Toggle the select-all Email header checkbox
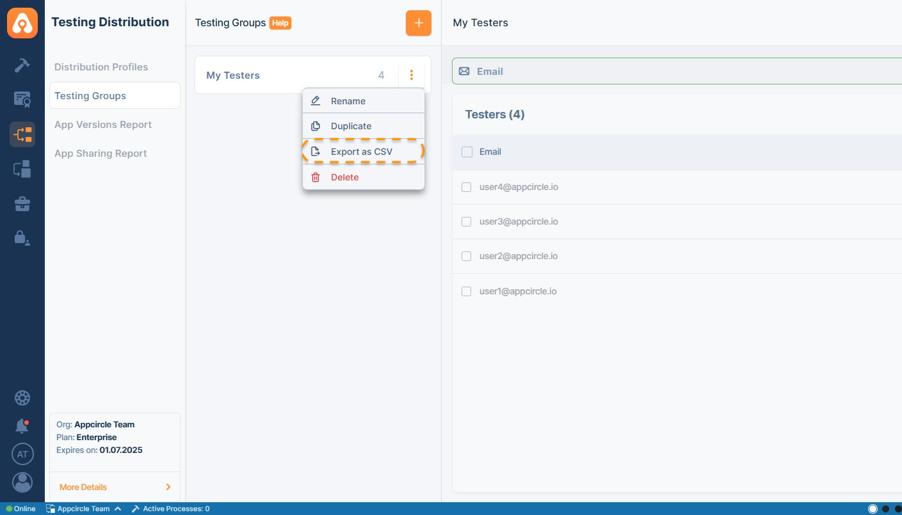 tap(467, 152)
